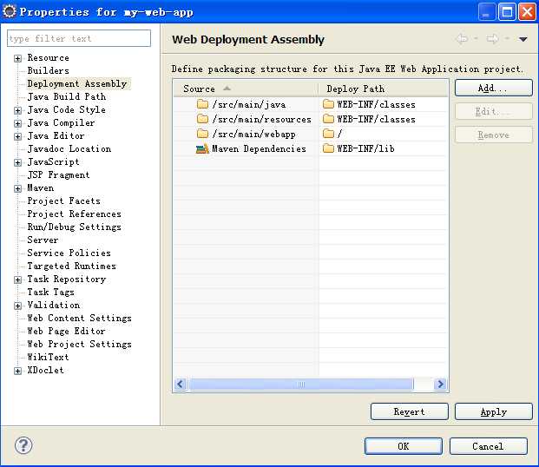Click the WEB-INF/lib deploy path cell
Screen dimensions: 539x467
[x=384, y=148]
